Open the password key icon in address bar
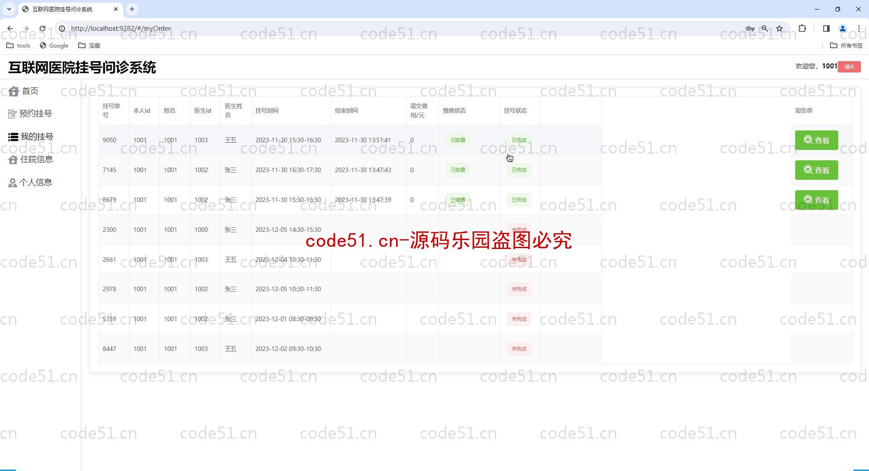This screenshot has height=471, width=869. pyautogui.click(x=750, y=29)
